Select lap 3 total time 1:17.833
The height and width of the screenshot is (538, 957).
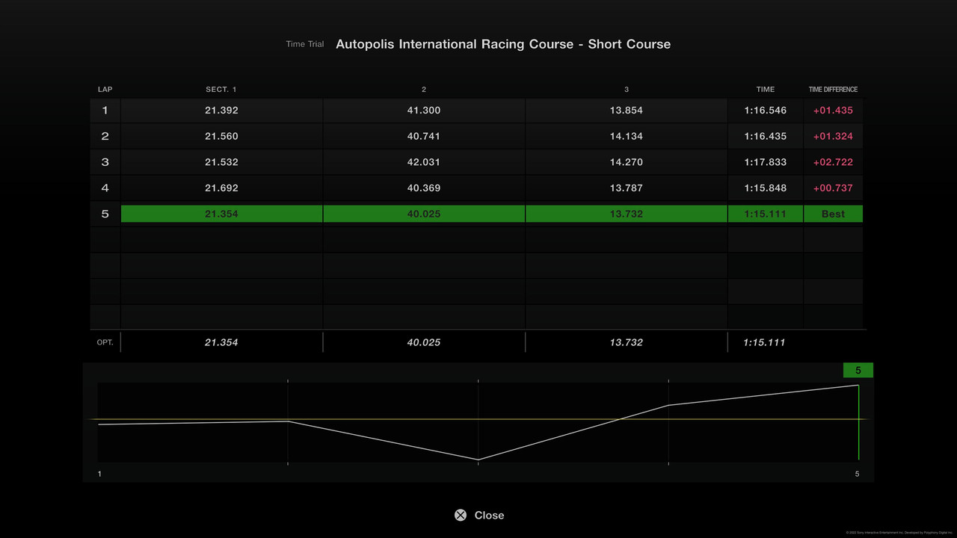[766, 162]
